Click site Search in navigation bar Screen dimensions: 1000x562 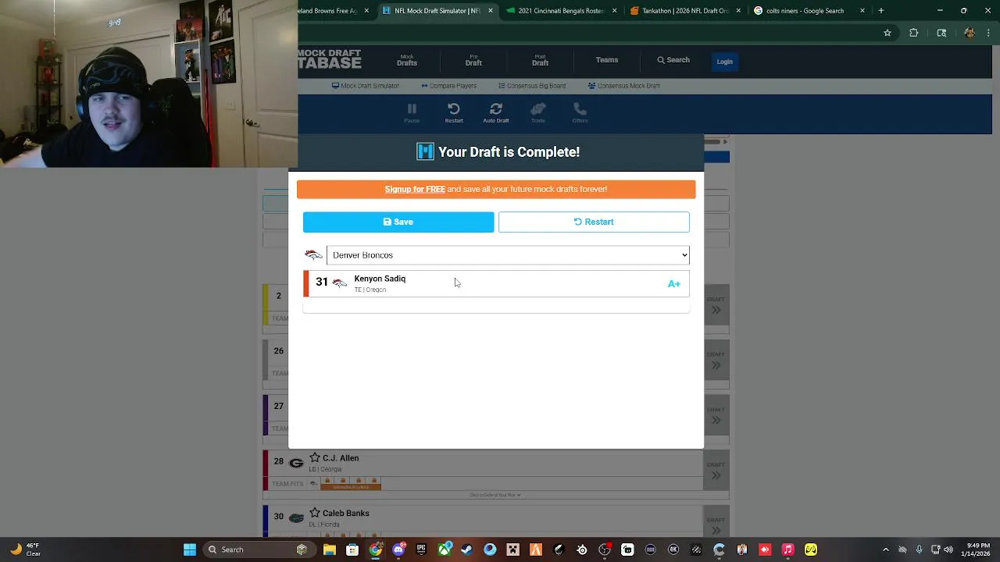tap(673, 60)
